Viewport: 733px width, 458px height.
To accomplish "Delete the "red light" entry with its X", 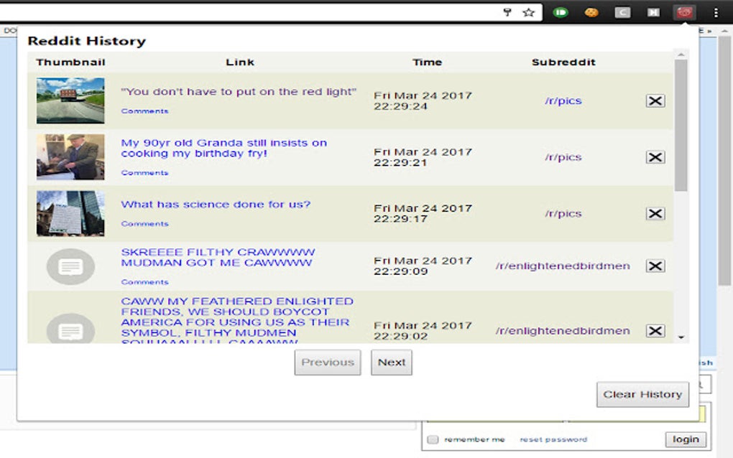I will (655, 101).
